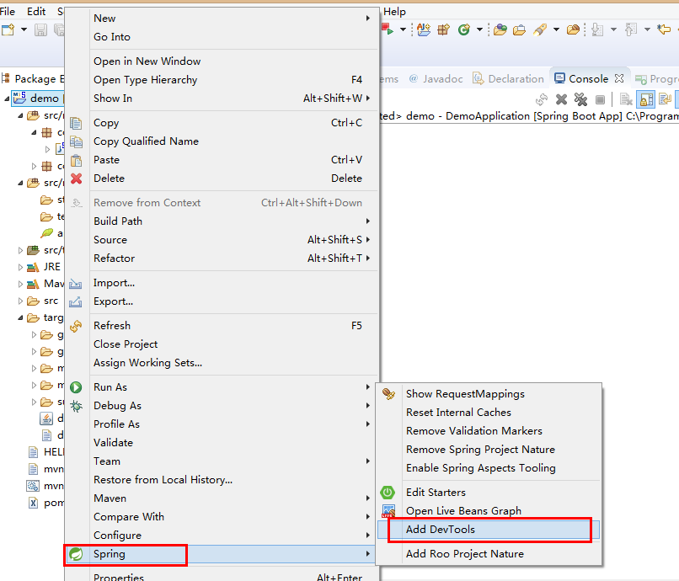Open the Relaunch dropdown arrow
The width and height of the screenshot is (679, 581).
tap(403, 29)
